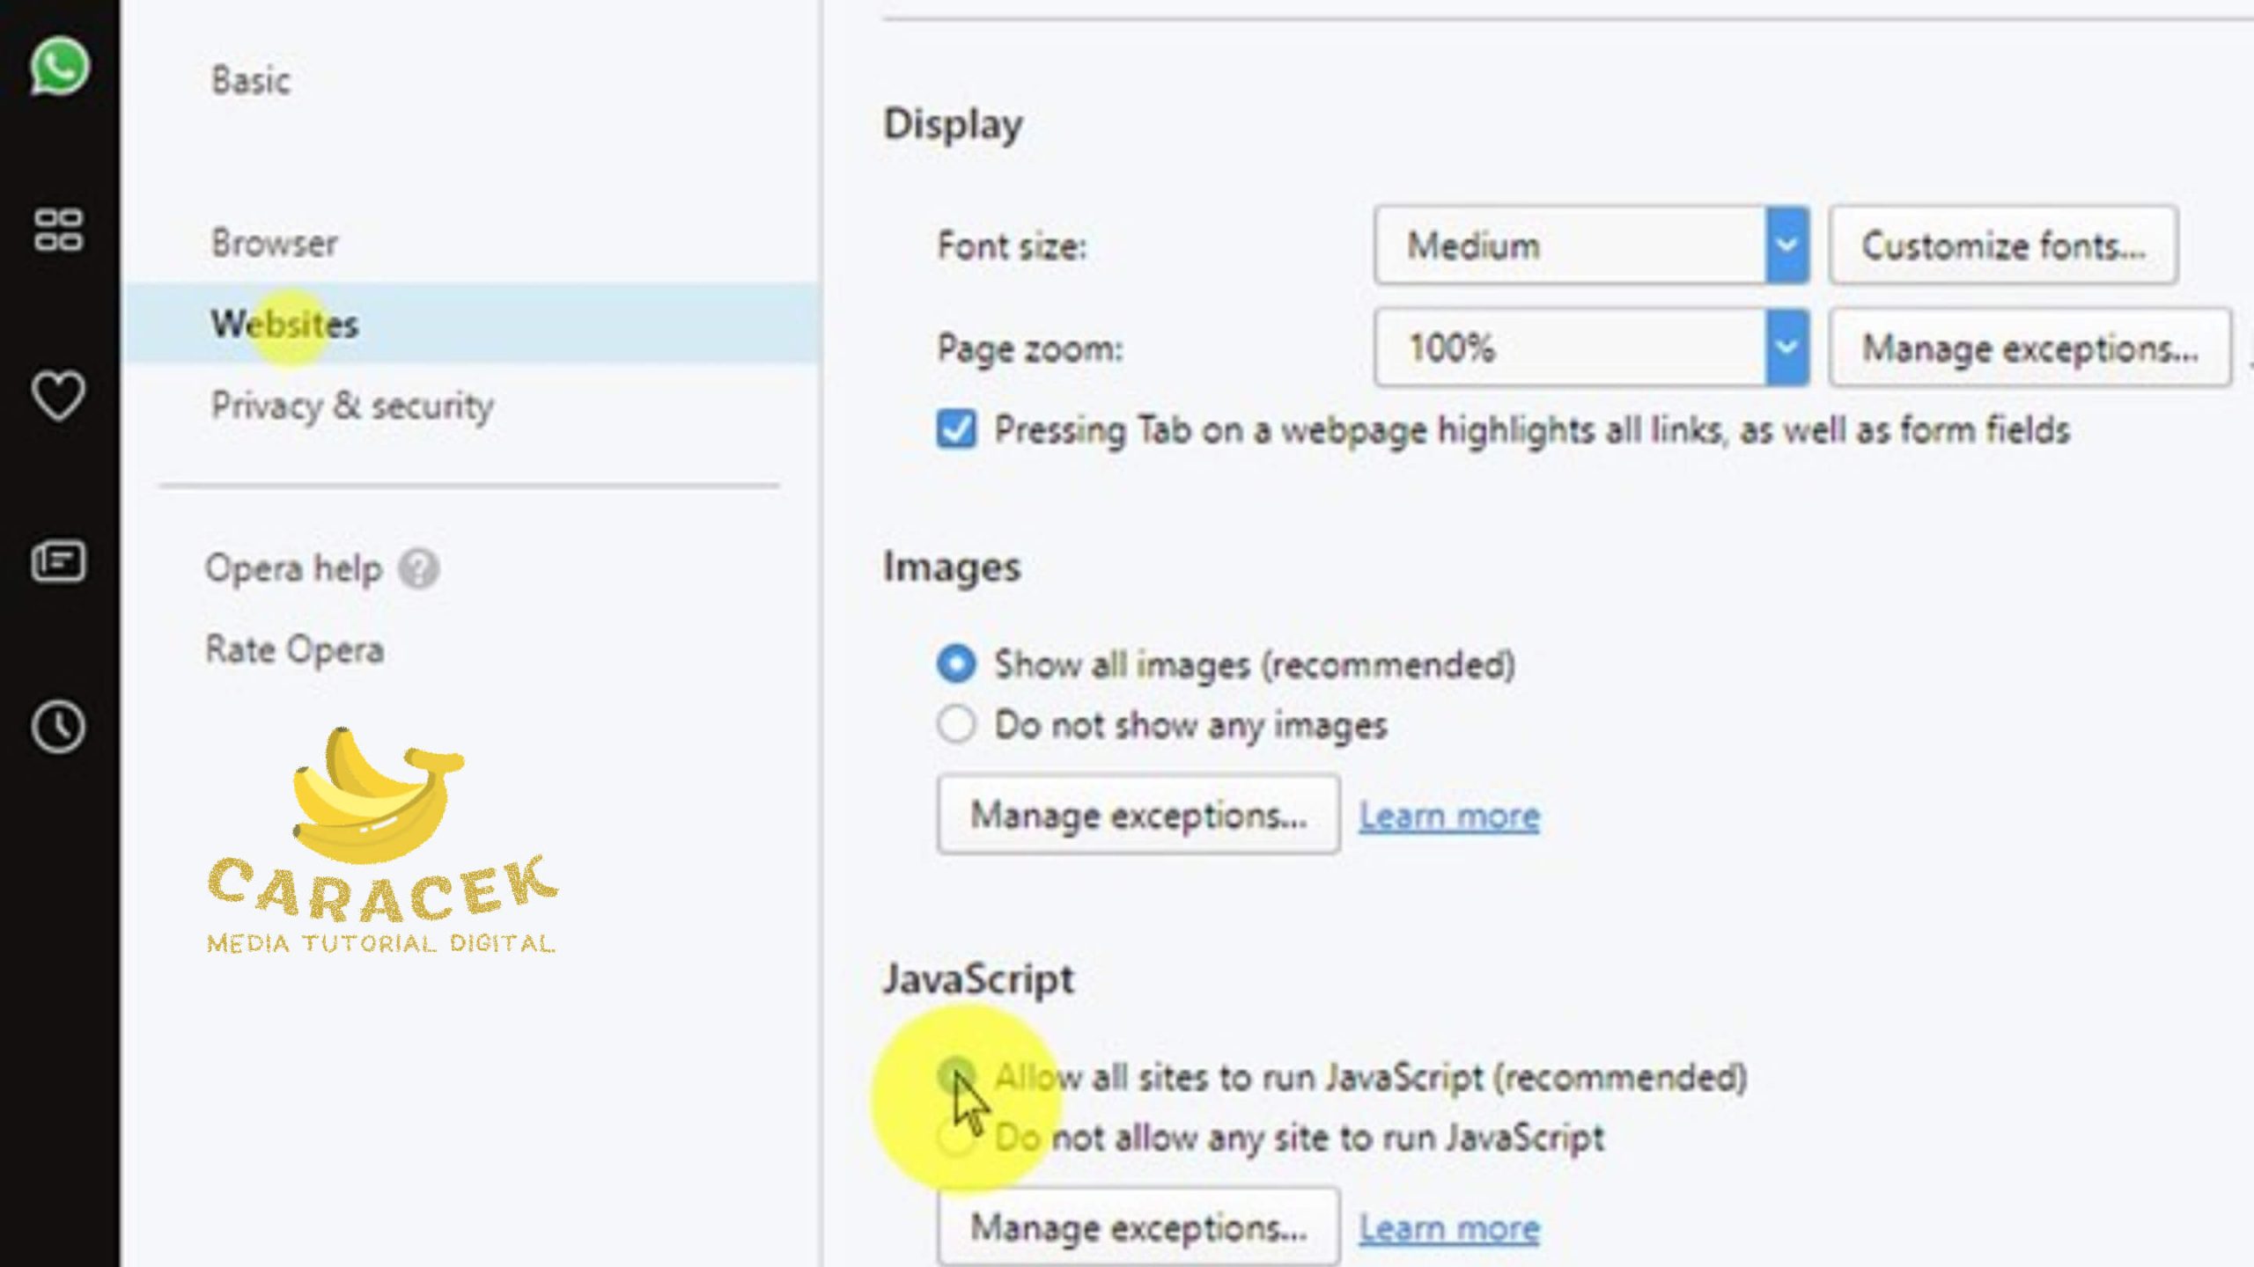2254x1267 pixels.
Task: Click the Opera help question mark icon
Action: [418, 569]
